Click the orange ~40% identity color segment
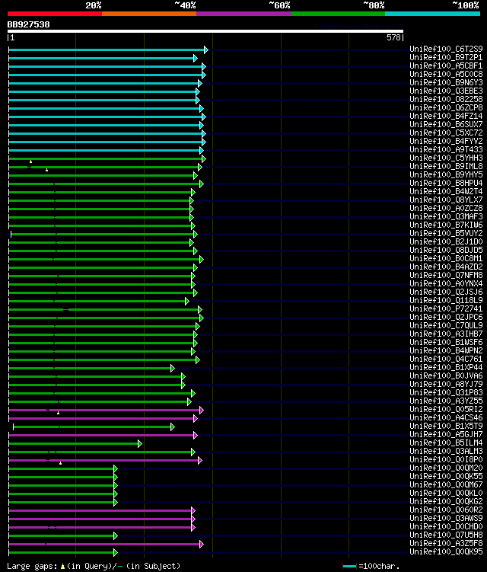Viewport: 487px width, 572px height. coord(149,14)
